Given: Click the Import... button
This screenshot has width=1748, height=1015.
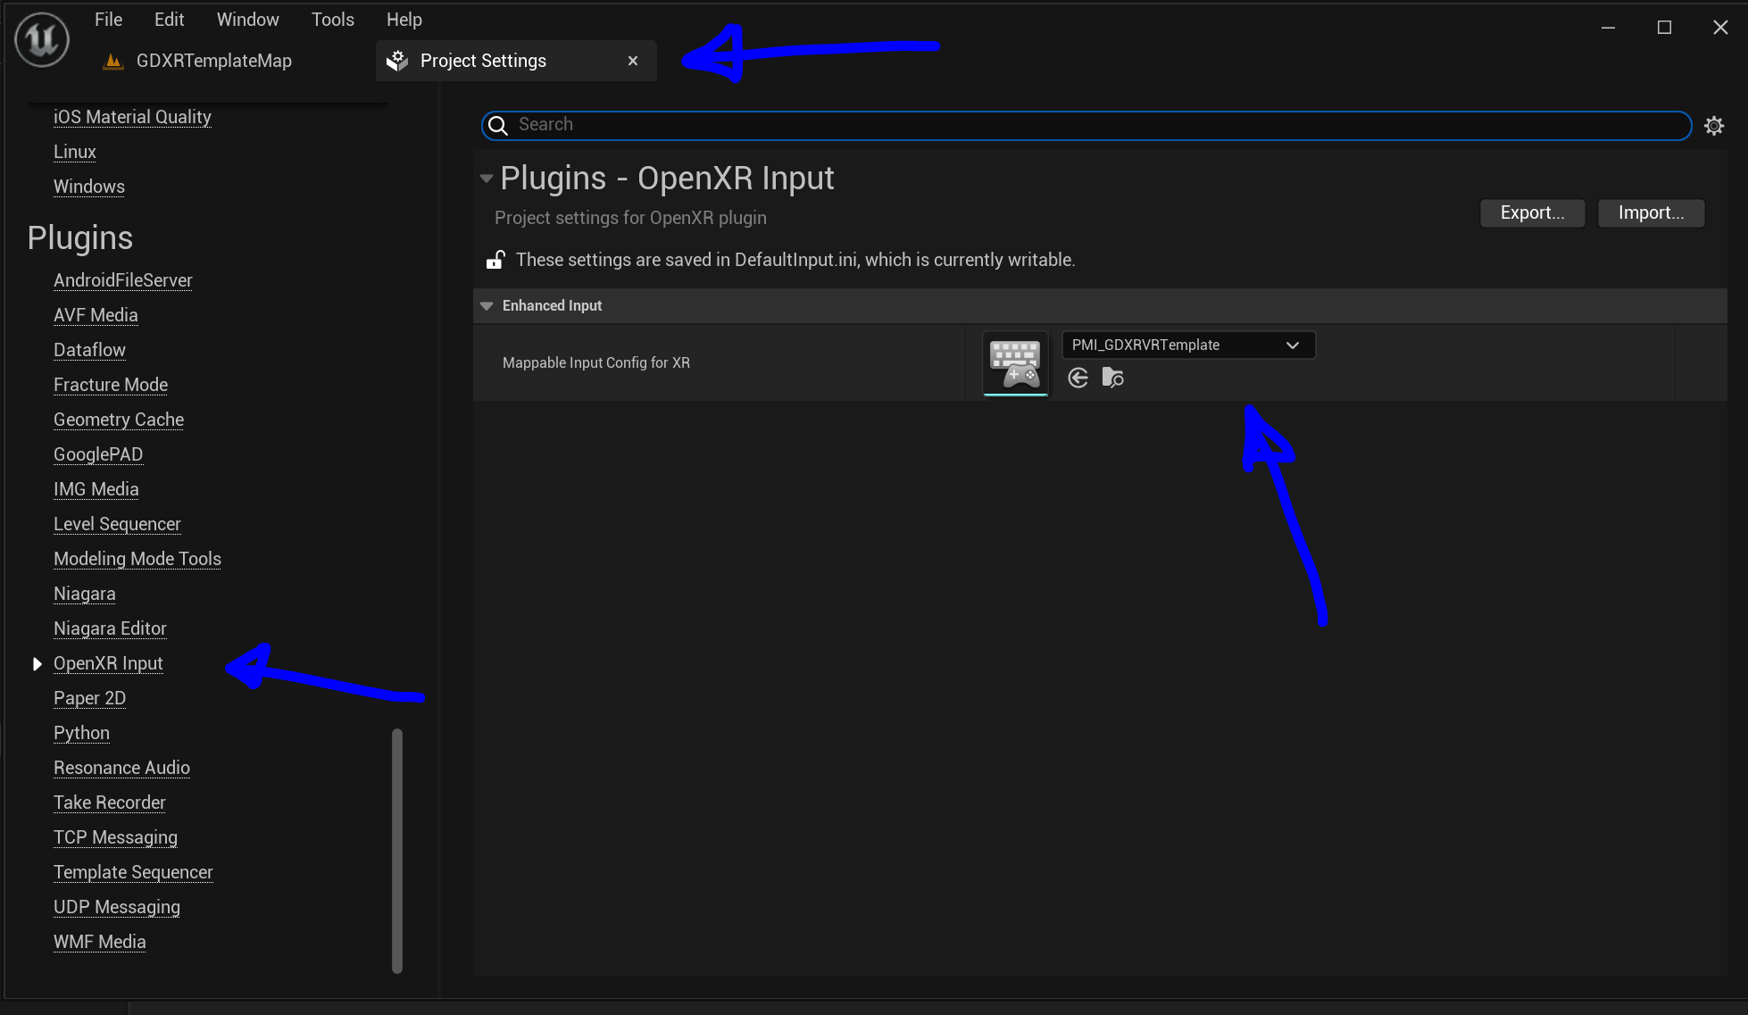Looking at the screenshot, I should click(x=1651, y=212).
